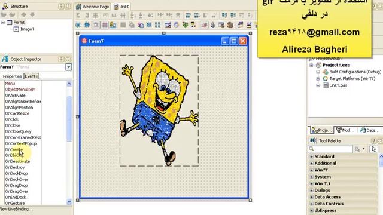The height and width of the screenshot is (215, 383).
Task: Click the Project exe icon in tree
Action: (318, 65)
